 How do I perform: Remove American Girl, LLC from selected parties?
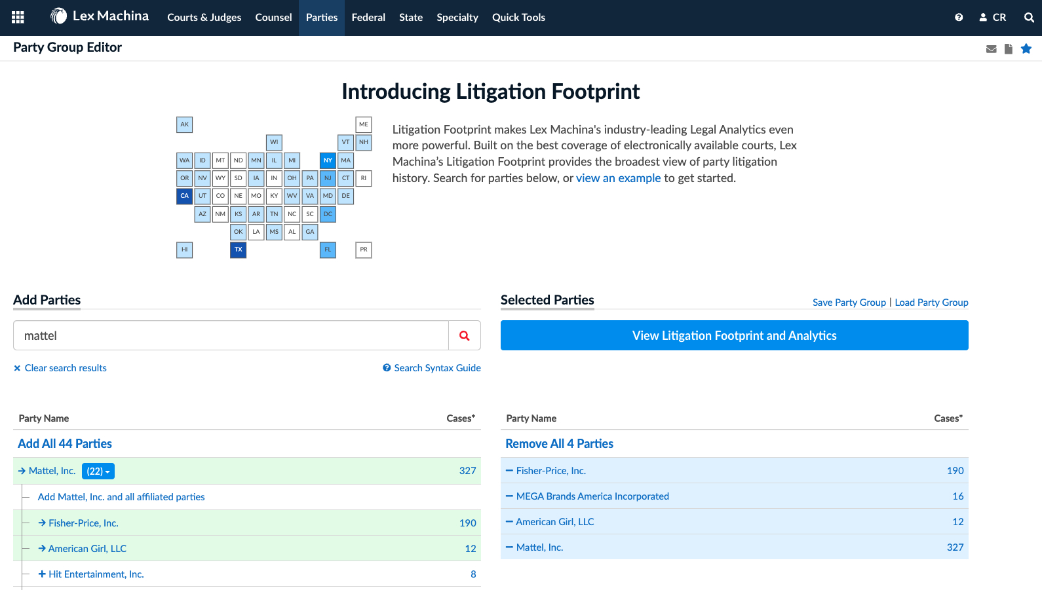509,522
